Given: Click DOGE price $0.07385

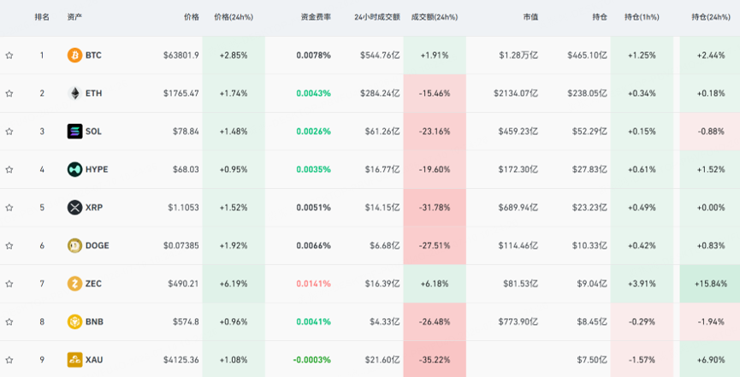Looking at the screenshot, I should (181, 245).
